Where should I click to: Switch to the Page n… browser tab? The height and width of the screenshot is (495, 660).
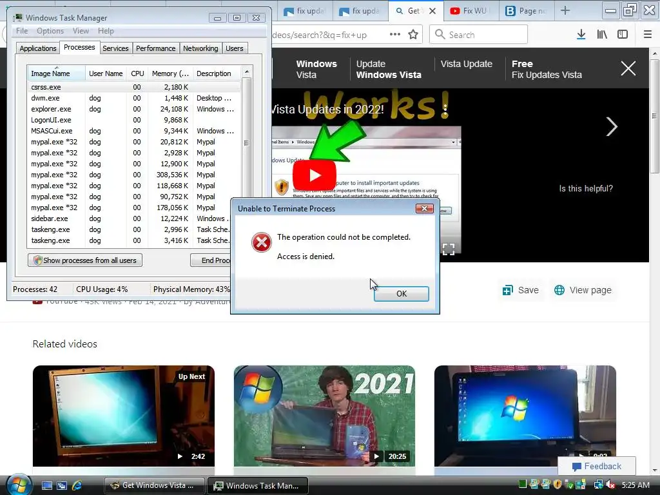coord(527,11)
